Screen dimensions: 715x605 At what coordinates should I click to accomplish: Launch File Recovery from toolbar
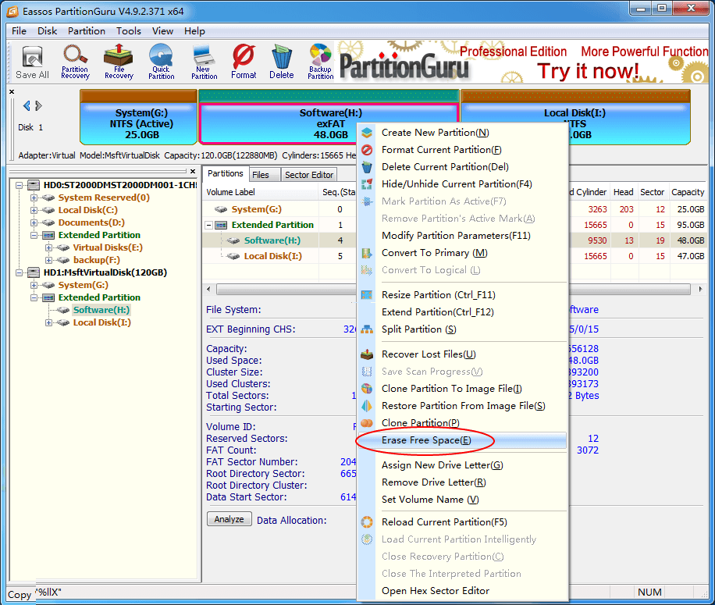pyautogui.click(x=119, y=62)
